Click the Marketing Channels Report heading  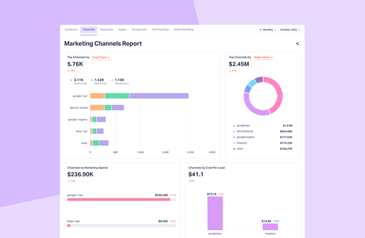pos(103,44)
